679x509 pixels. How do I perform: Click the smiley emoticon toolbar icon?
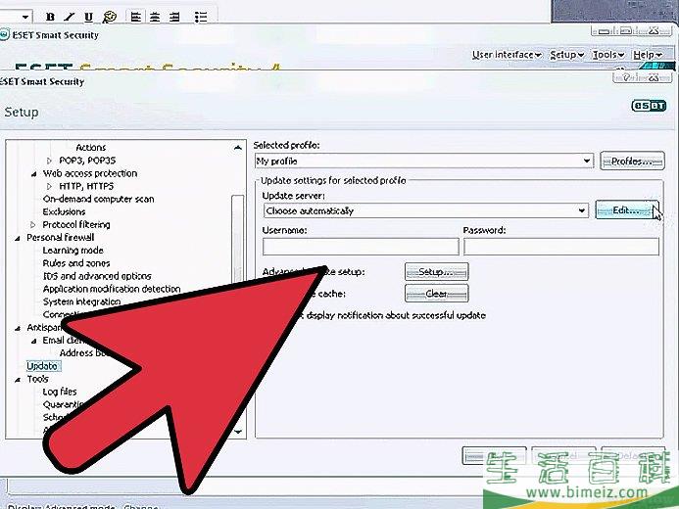[110, 17]
